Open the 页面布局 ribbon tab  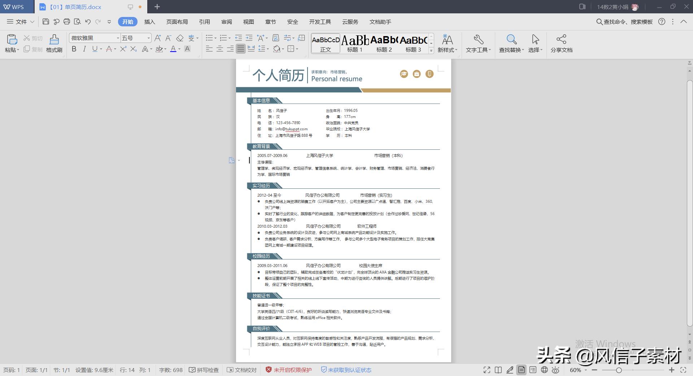pyautogui.click(x=177, y=22)
